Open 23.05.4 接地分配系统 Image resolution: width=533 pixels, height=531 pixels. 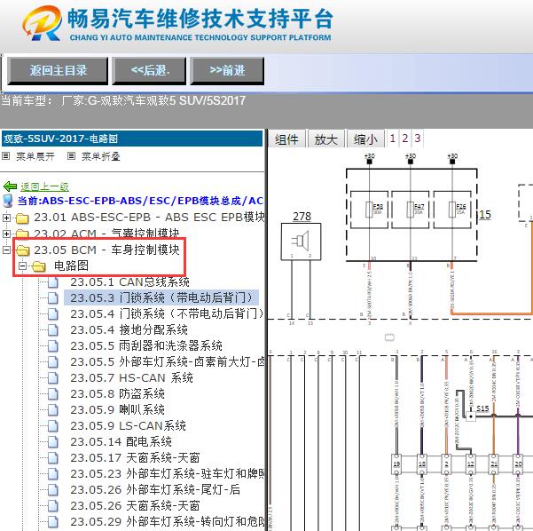coord(129,329)
